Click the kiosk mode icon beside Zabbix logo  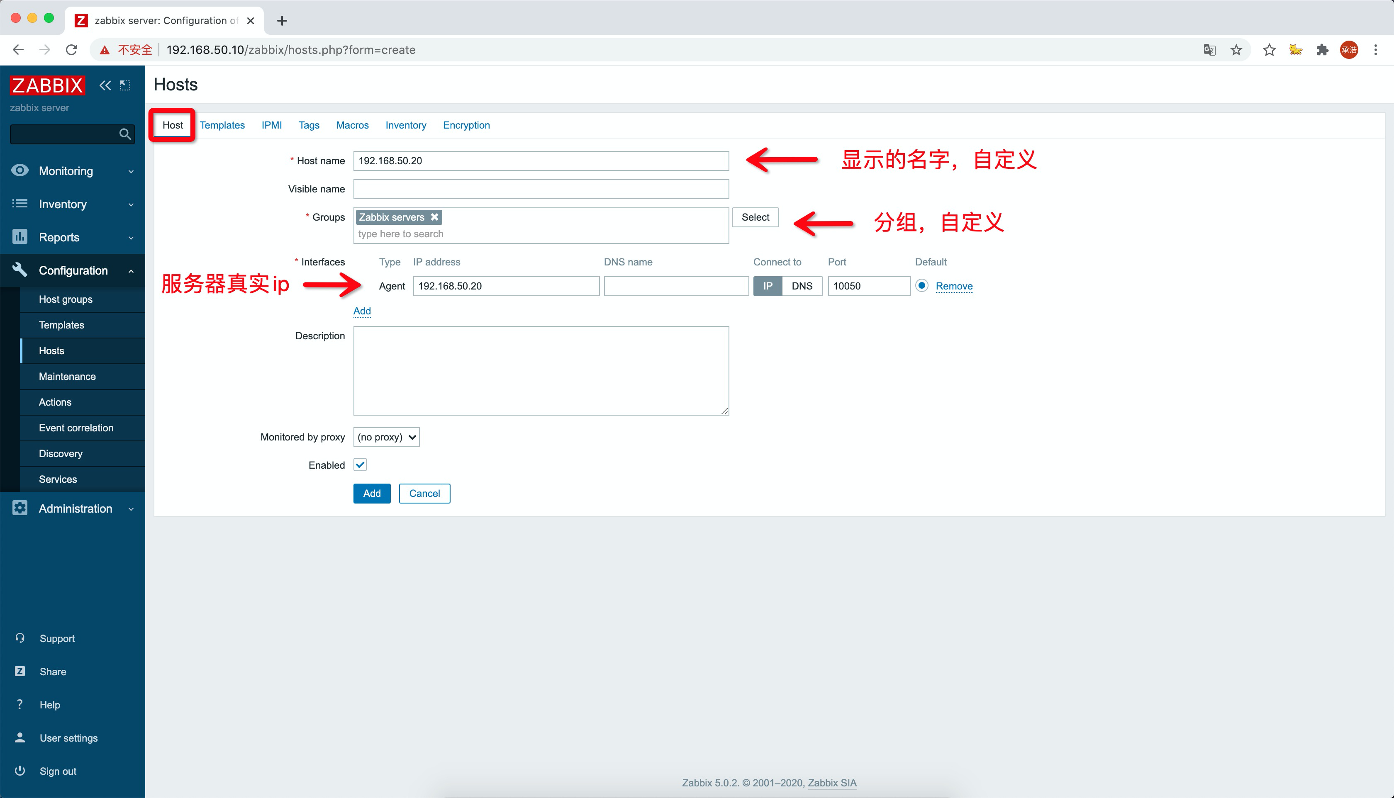tap(125, 85)
